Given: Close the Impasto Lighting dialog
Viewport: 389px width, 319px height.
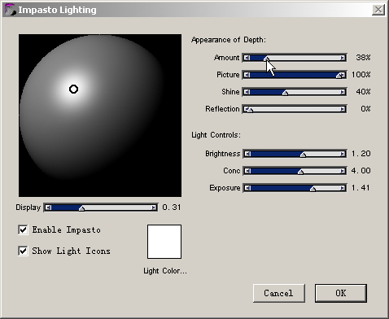Looking at the screenshot, I should coord(378,10).
